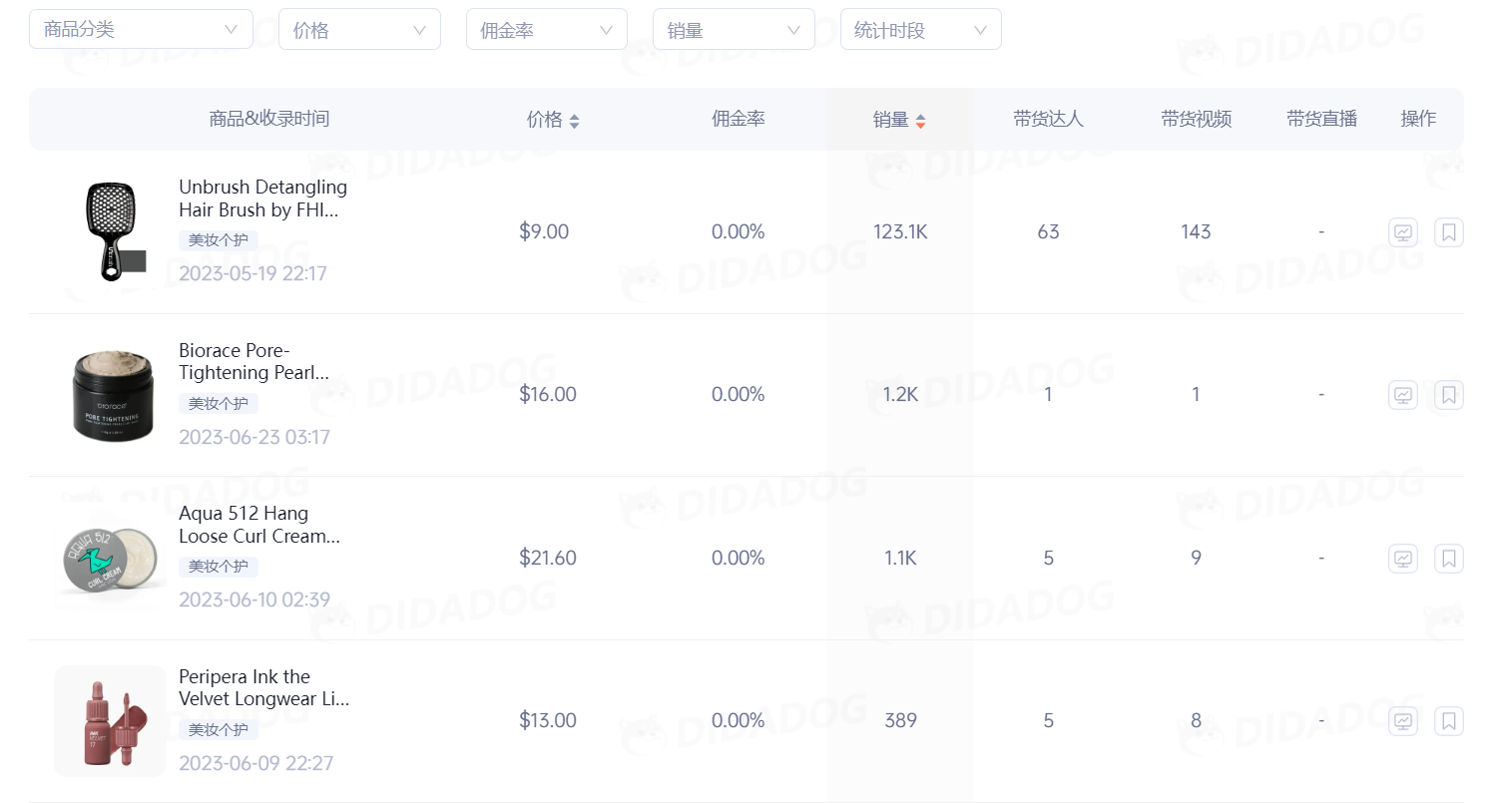Open analytics chart for Unbrush Detangling Hair Brush
The height and width of the screenshot is (803, 1493).
tap(1403, 232)
